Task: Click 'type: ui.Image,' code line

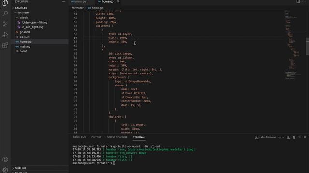Action: tap(133, 125)
